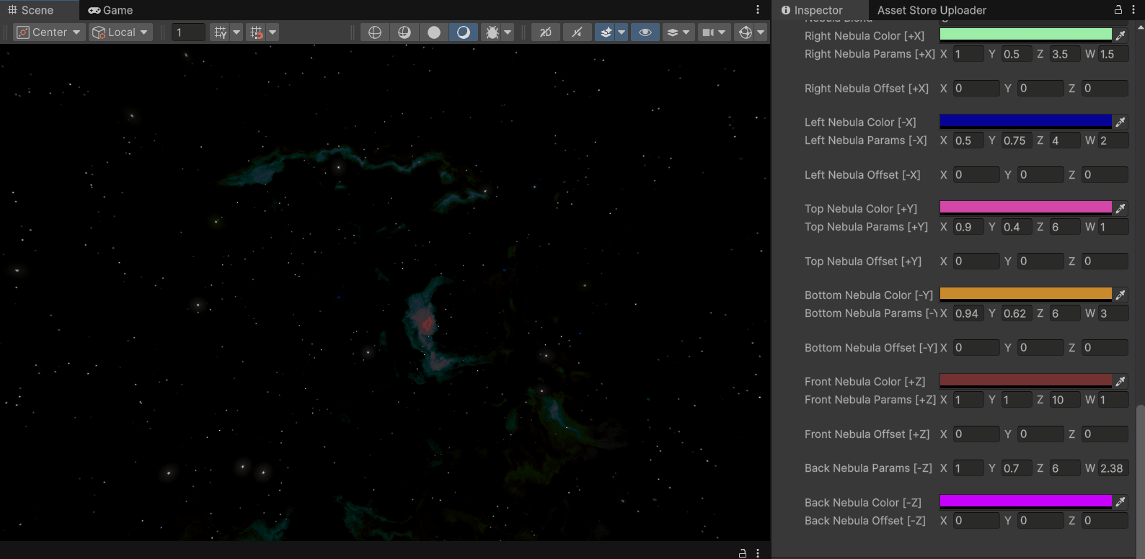Open the Inspector panel three-dot menu
This screenshot has width=1145, height=559.
tap(1134, 10)
